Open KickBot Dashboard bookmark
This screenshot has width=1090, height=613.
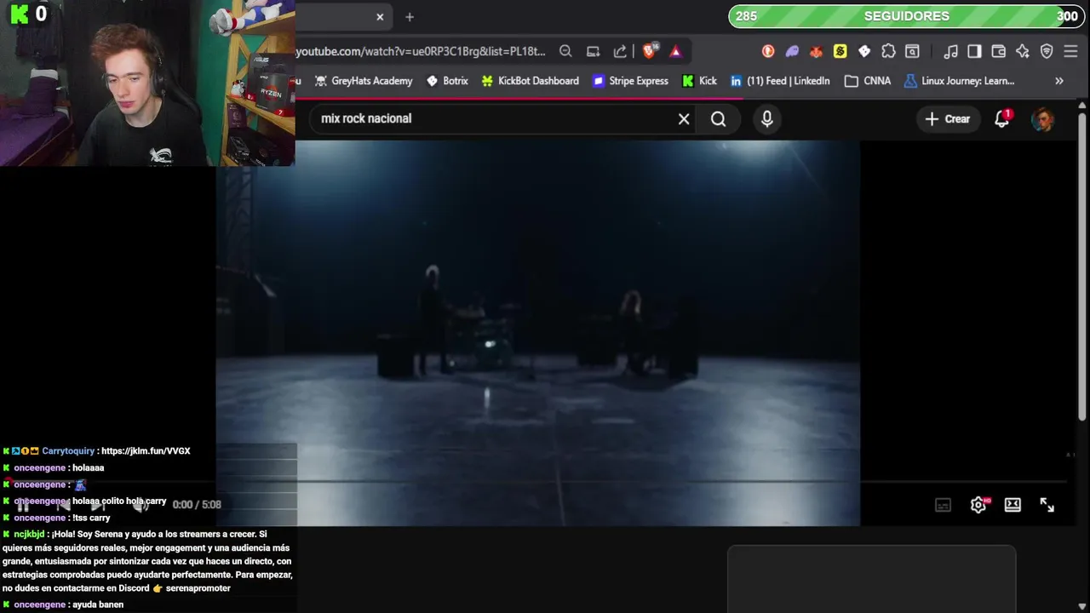coord(530,81)
